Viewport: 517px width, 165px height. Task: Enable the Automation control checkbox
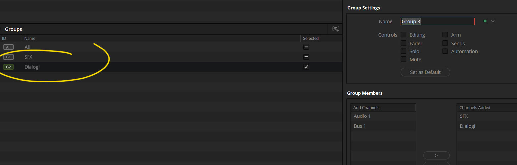[x=445, y=51]
